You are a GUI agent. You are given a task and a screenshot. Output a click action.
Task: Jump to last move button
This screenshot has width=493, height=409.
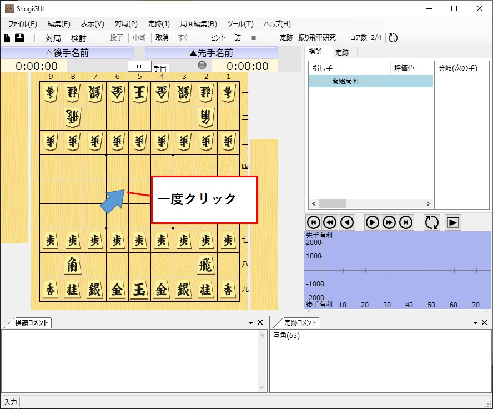[406, 222]
